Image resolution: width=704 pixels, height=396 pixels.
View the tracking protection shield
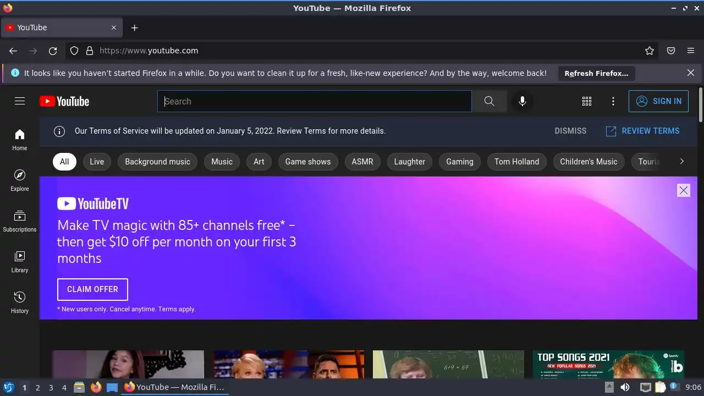point(74,51)
